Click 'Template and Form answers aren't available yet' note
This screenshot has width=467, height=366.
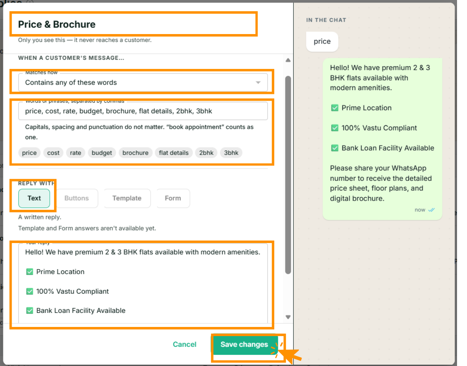coord(87,228)
